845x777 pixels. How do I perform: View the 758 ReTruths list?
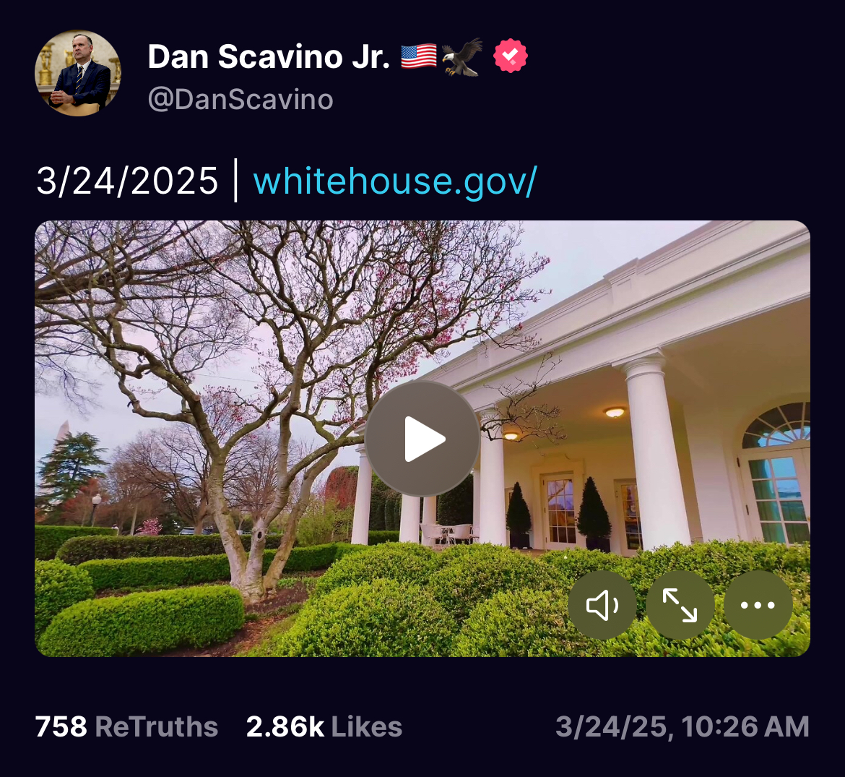[126, 726]
